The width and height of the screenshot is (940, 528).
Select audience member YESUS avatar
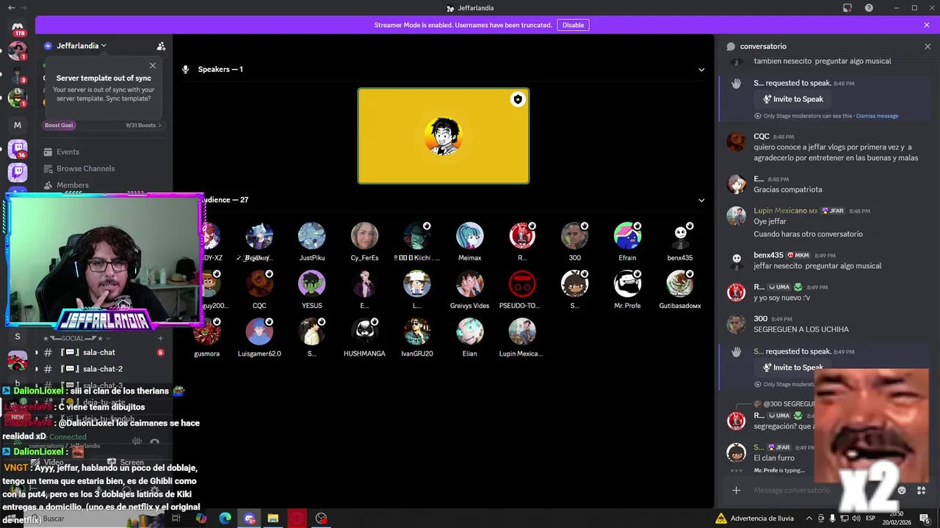pos(312,284)
